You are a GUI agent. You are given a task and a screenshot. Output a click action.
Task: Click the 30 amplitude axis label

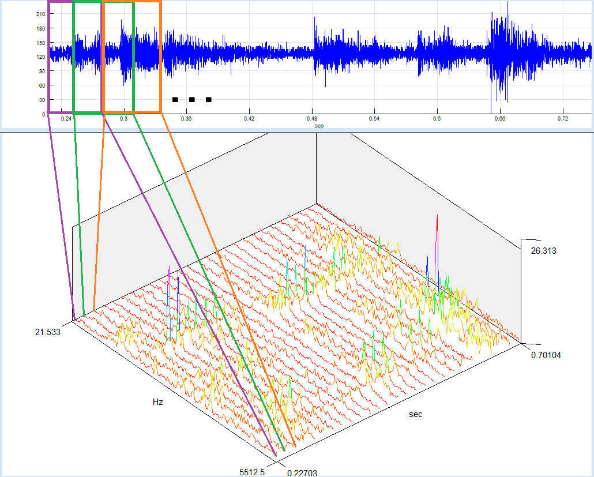point(42,100)
